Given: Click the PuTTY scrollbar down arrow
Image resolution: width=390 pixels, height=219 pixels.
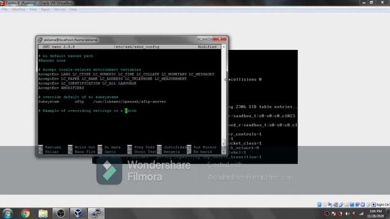Looking at the screenshot, I should [224, 151].
